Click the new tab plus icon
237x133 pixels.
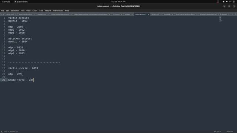[233, 14]
